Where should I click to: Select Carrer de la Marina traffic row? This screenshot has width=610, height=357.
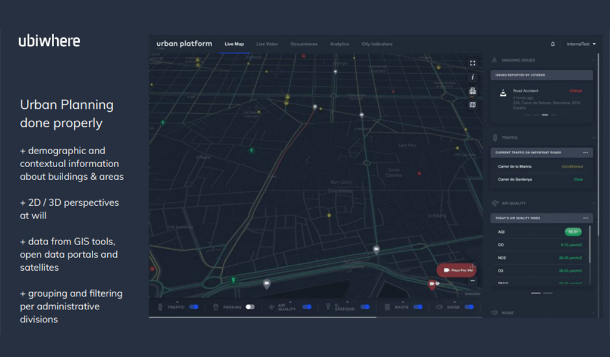click(x=541, y=167)
